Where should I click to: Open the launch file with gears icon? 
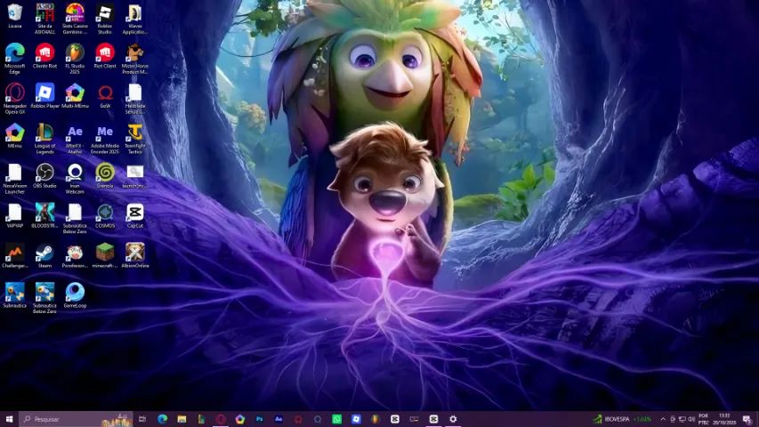[135, 176]
